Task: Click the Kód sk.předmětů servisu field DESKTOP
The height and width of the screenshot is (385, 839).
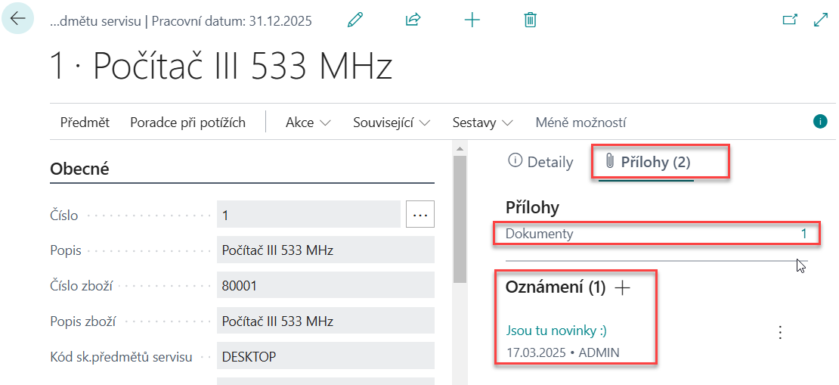Action: [325, 356]
